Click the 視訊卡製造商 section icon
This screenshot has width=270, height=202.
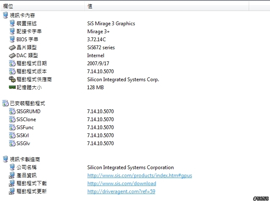point(5,159)
